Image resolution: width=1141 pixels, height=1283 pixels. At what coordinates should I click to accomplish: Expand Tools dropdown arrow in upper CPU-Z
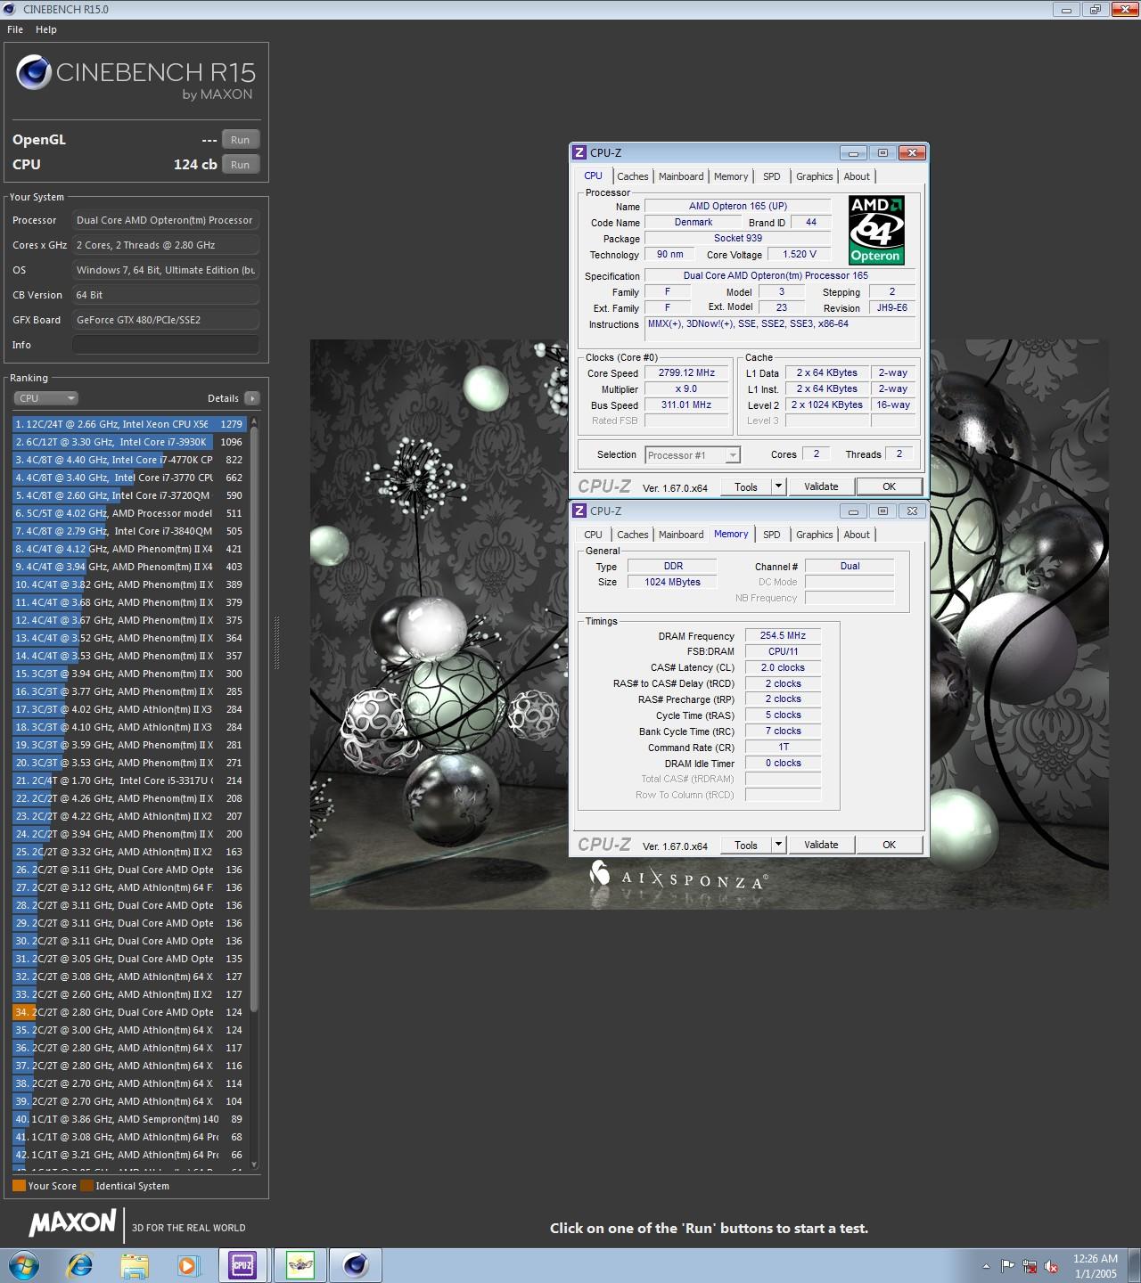(778, 486)
